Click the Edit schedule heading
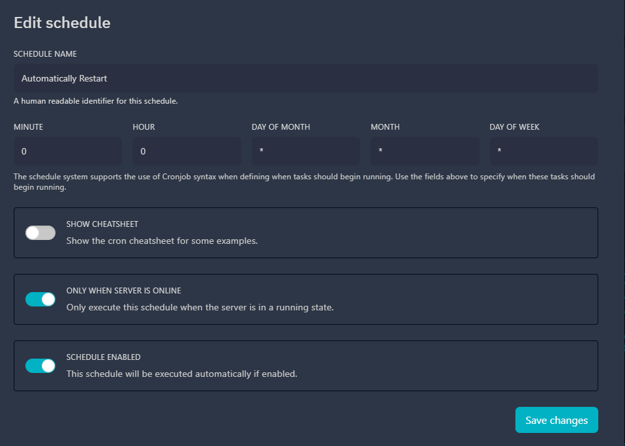The height and width of the screenshot is (446, 625). tap(62, 23)
